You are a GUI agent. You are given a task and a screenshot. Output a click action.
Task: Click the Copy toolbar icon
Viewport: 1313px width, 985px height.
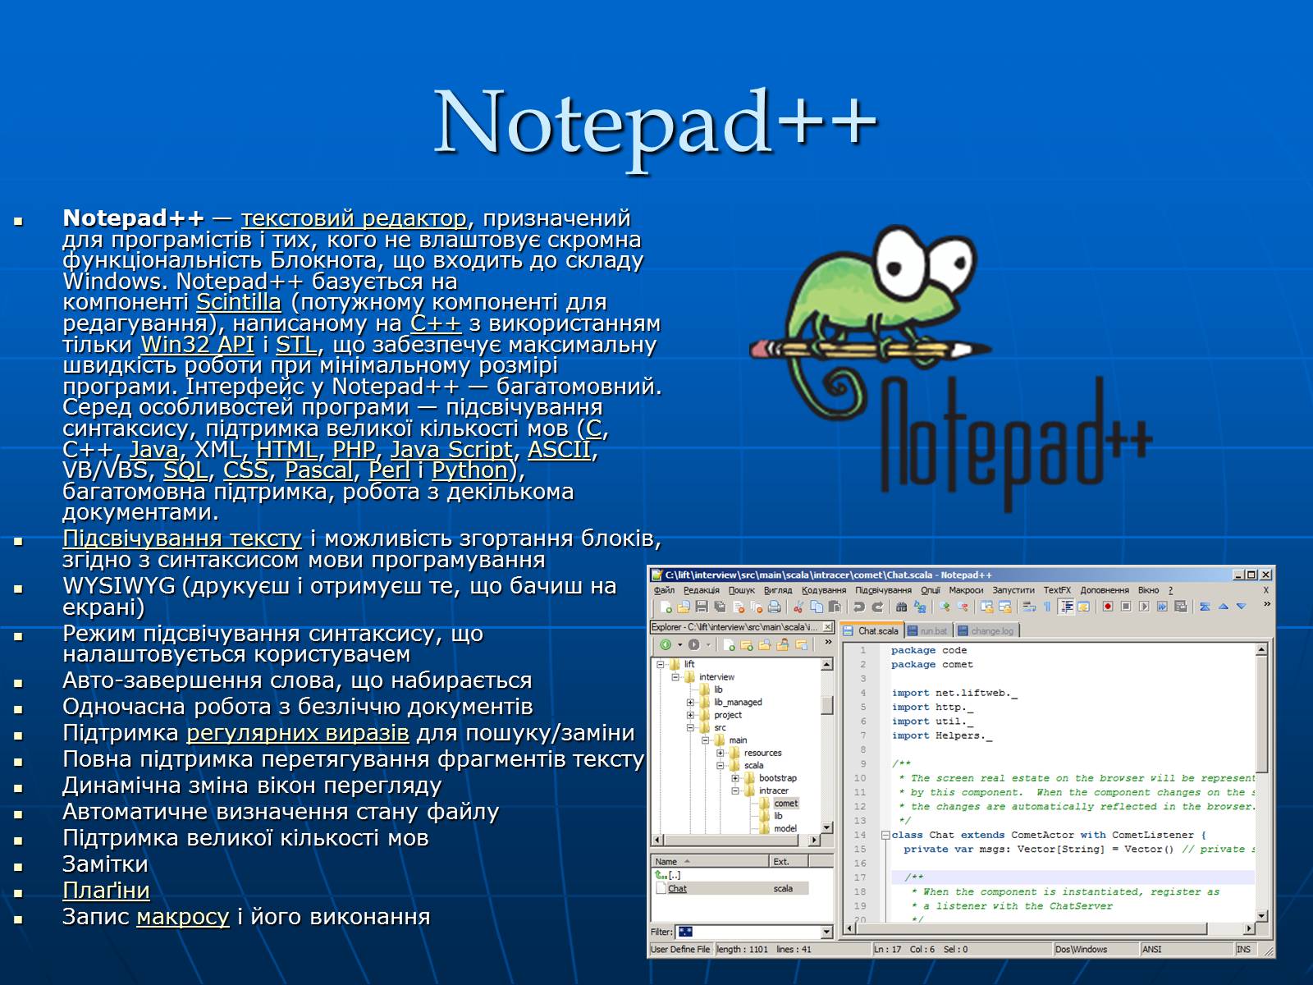coord(817,607)
